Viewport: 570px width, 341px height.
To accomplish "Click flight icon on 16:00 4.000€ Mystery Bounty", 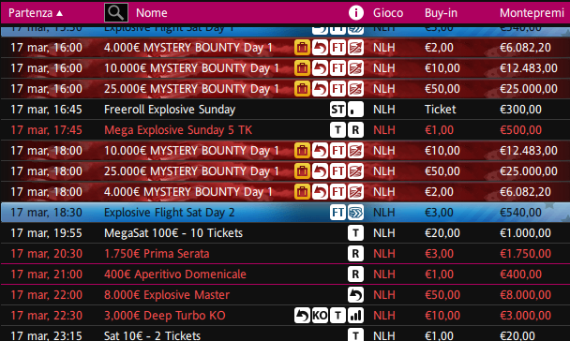I will (x=355, y=48).
